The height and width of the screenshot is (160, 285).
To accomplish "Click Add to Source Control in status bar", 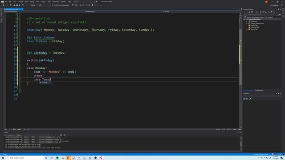I will tap(261, 154).
